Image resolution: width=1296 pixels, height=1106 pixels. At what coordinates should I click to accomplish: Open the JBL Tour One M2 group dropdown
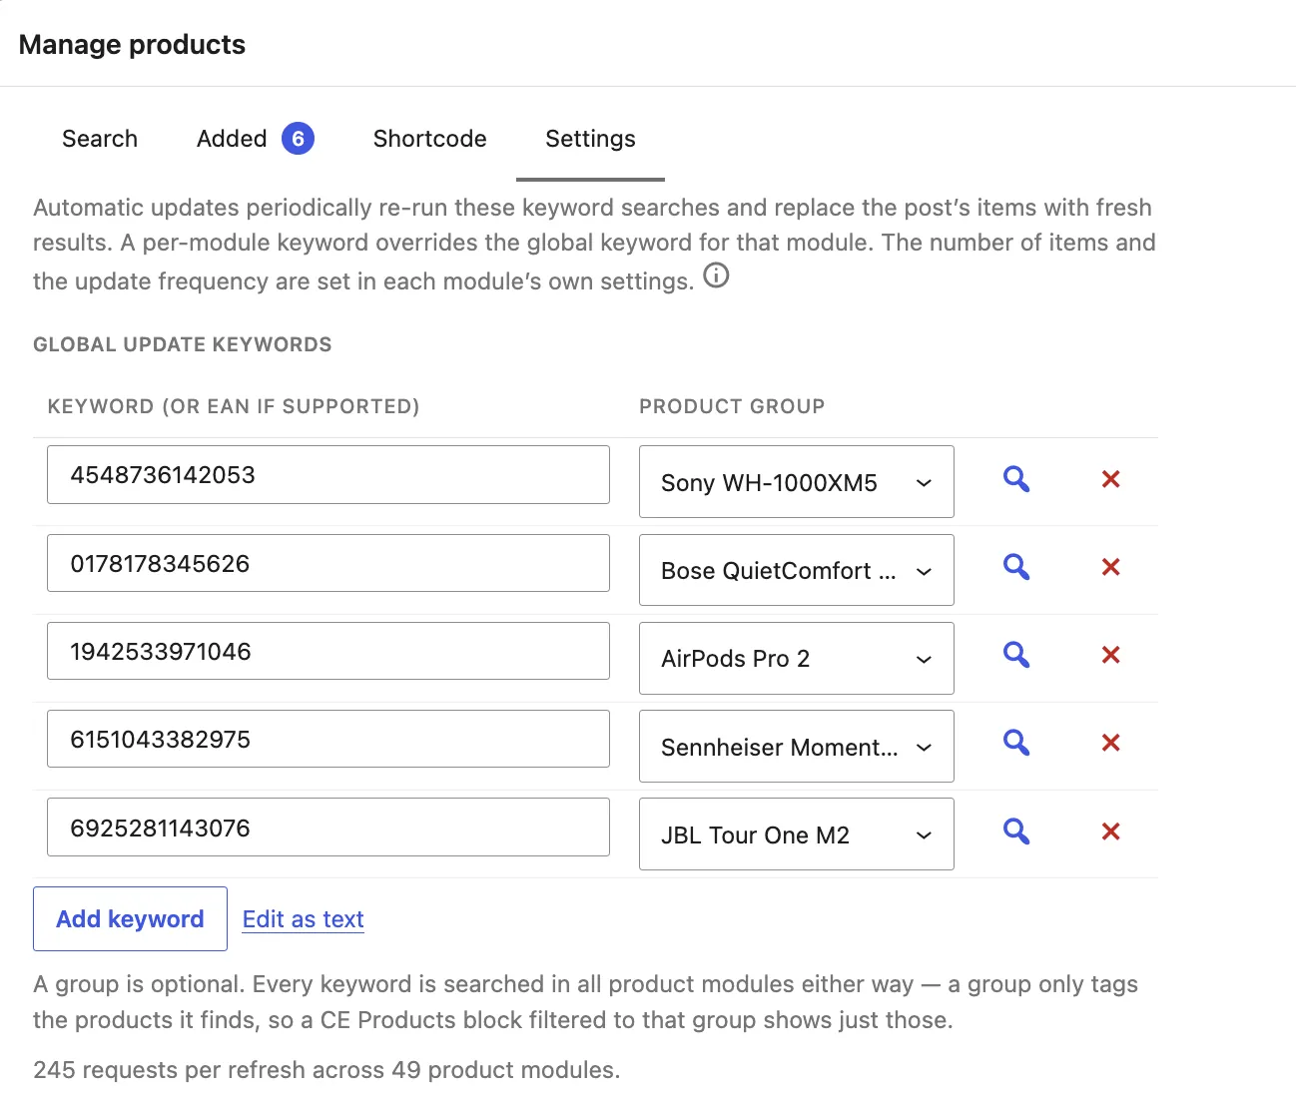pyautogui.click(x=797, y=834)
